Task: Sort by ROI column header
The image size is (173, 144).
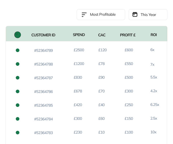Action: (x=154, y=35)
